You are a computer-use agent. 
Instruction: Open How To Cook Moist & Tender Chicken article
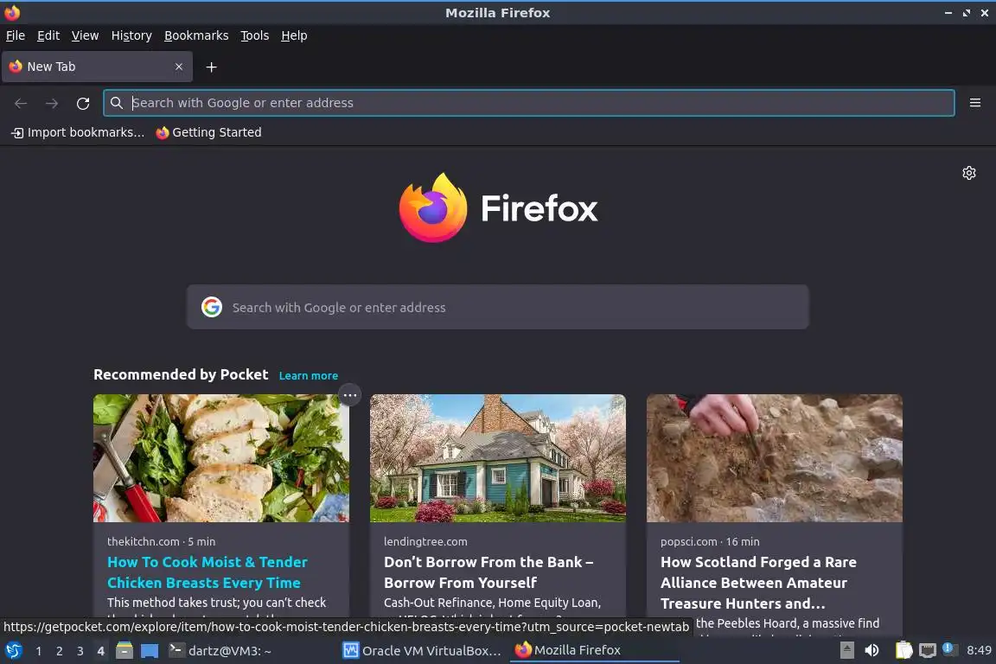click(x=207, y=571)
